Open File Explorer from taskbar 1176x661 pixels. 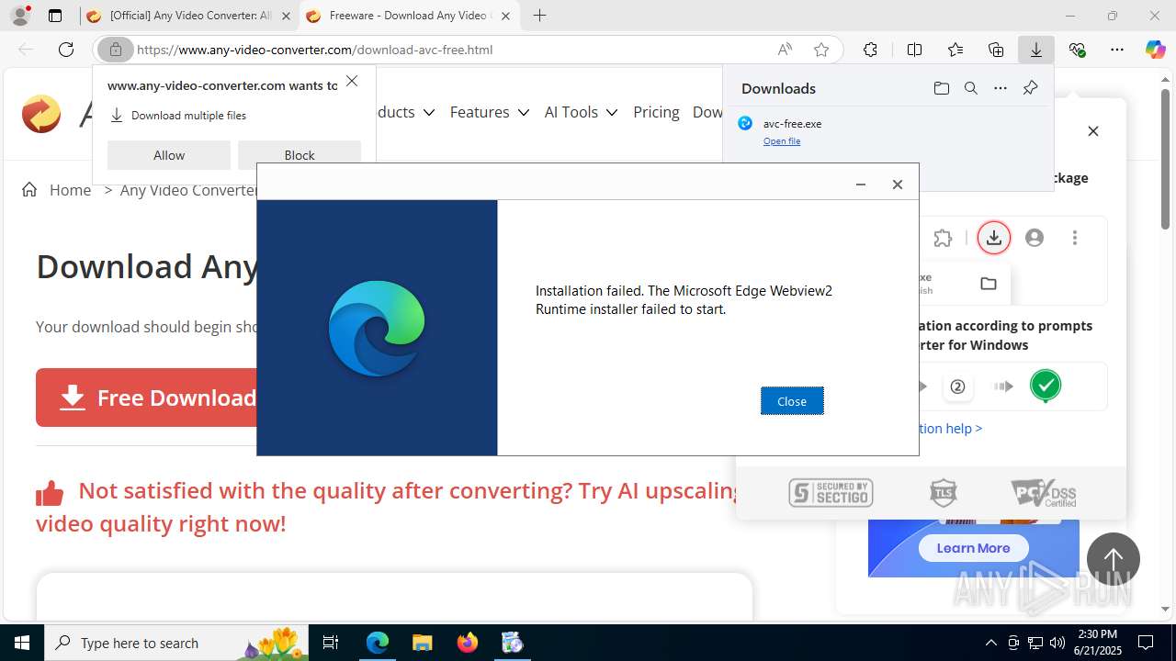[x=422, y=643]
